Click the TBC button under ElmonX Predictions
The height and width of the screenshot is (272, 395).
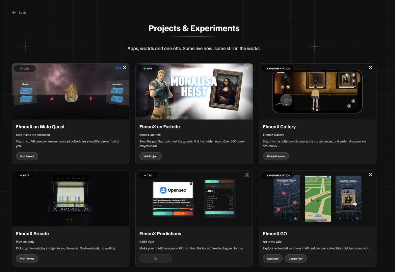[x=156, y=259]
